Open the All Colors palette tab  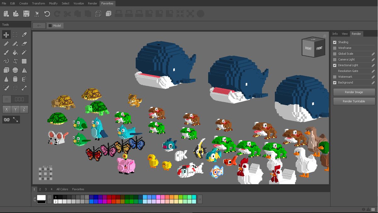click(62, 189)
